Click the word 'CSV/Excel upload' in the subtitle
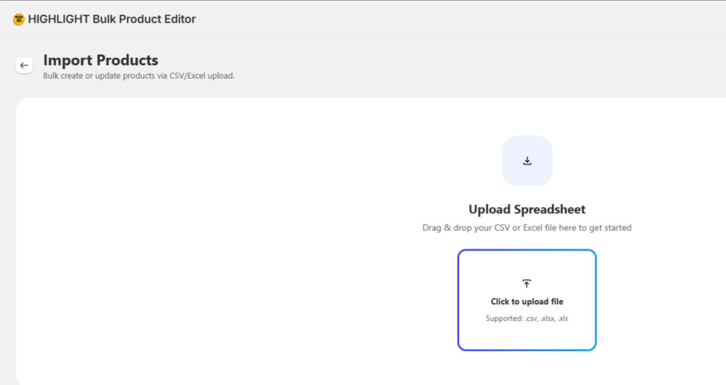This screenshot has width=726, height=385. [202, 76]
